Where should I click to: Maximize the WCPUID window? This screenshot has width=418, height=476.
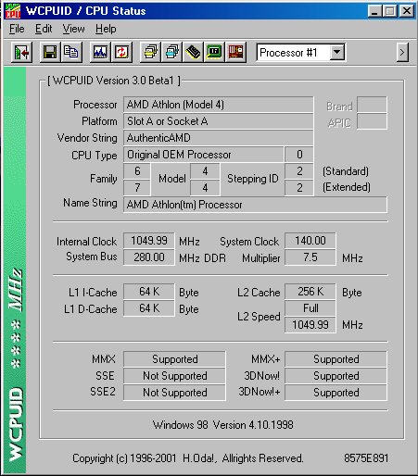[x=389, y=11]
